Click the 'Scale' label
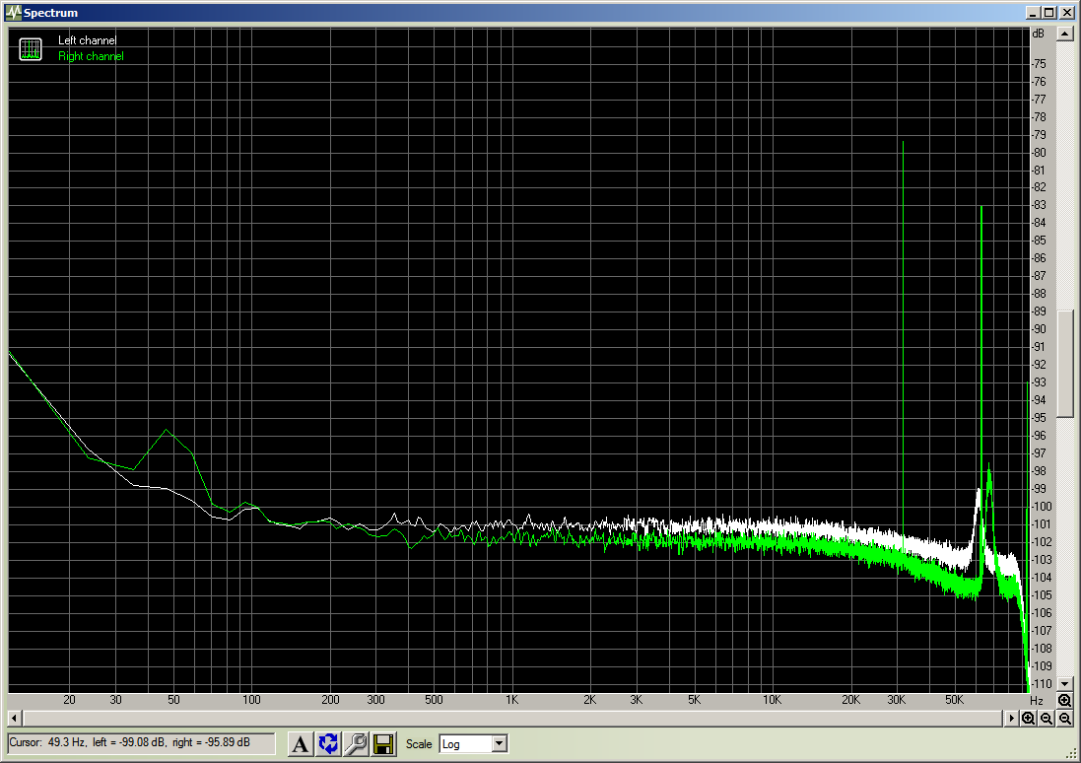Viewport: 1081px width, 763px height. 419,743
